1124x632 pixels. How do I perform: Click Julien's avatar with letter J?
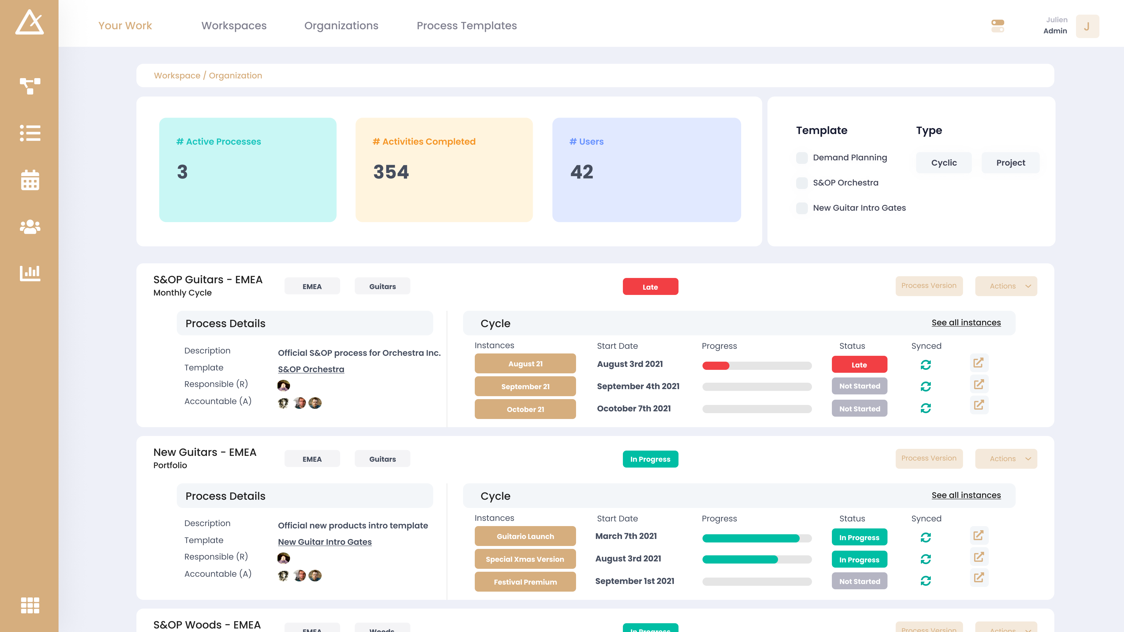tap(1087, 26)
